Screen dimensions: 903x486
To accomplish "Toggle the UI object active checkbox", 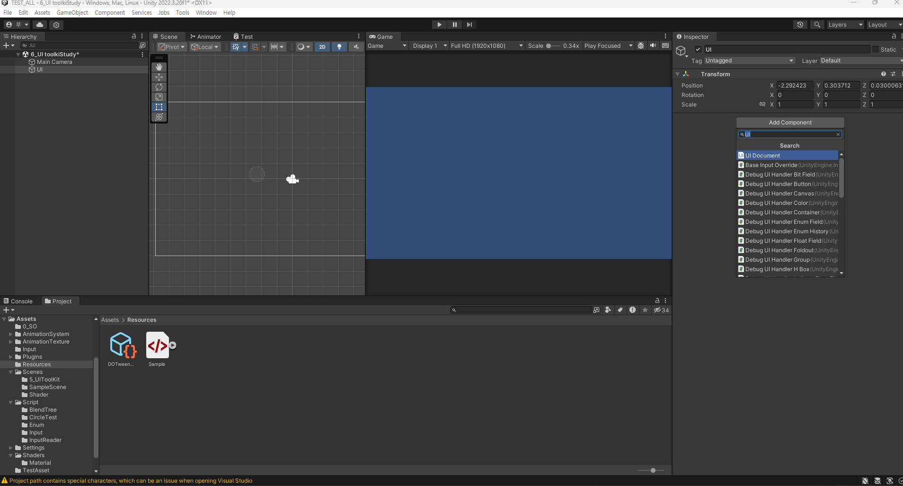I will [x=698, y=49].
